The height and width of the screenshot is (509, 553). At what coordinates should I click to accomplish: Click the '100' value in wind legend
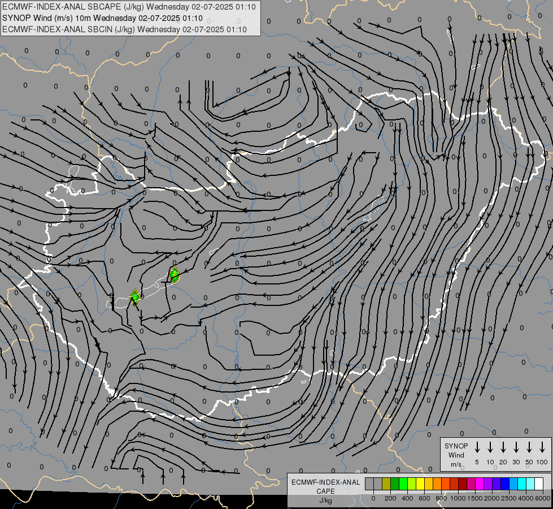(x=542, y=462)
